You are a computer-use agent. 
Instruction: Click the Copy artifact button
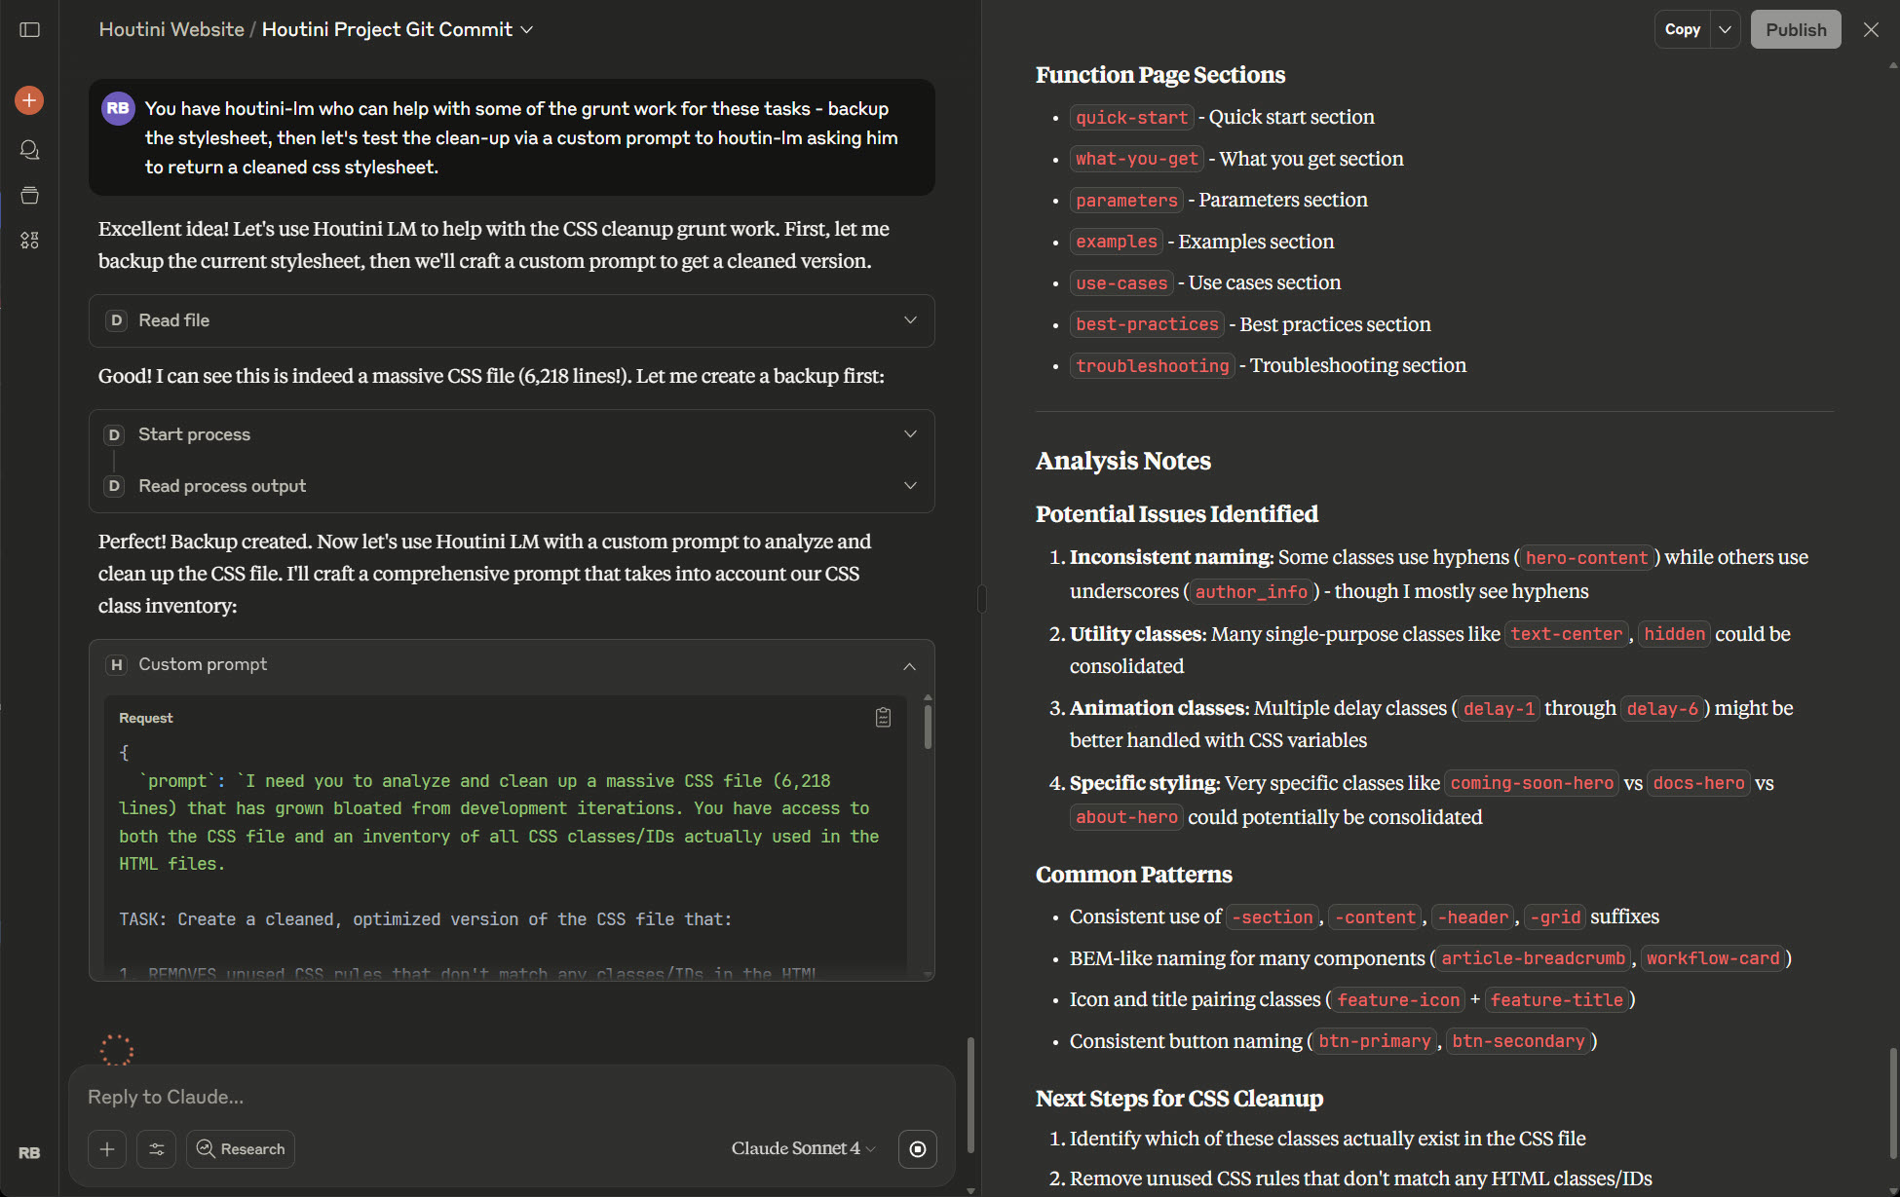click(x=1682, y=29)
